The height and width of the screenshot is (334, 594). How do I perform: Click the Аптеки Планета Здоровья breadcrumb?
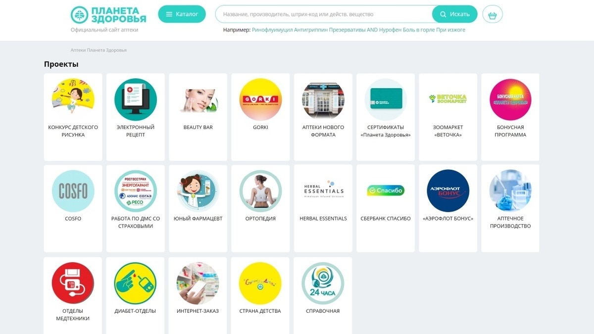(x=99, y=50)
